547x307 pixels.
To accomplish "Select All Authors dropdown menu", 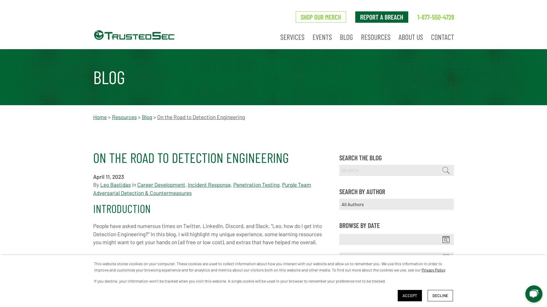I will 396,204.
